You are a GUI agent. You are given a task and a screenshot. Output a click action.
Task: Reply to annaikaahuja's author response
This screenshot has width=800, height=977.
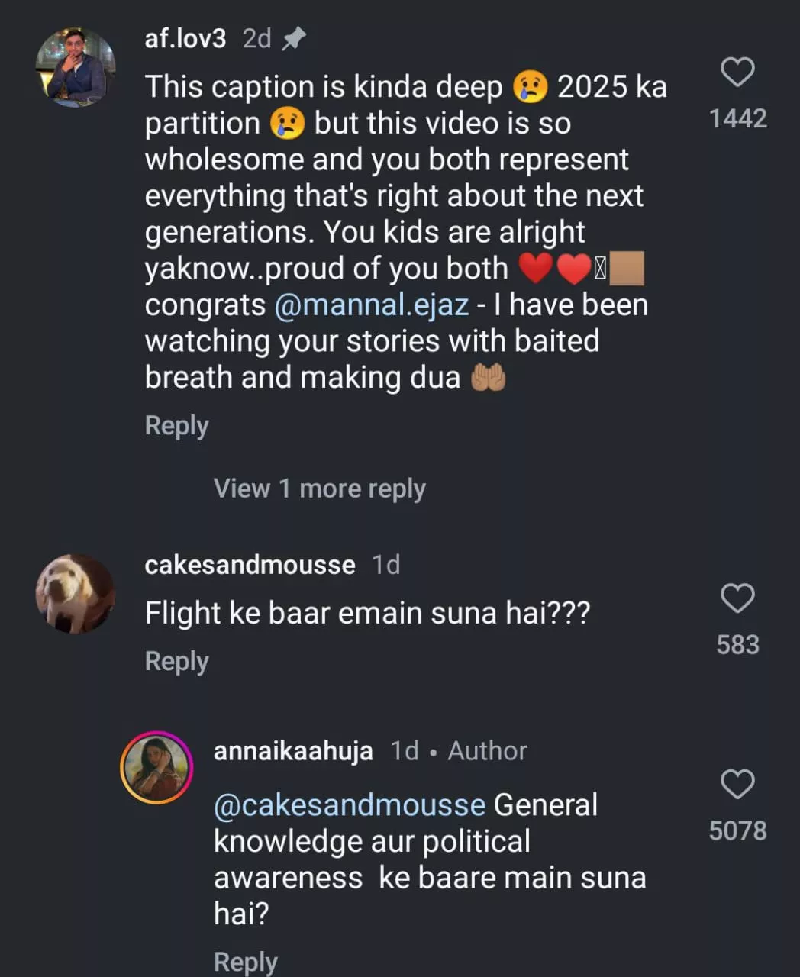[x=245, y=962]
